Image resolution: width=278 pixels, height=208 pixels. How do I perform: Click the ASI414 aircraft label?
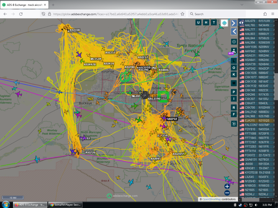(x=109, y=63)
